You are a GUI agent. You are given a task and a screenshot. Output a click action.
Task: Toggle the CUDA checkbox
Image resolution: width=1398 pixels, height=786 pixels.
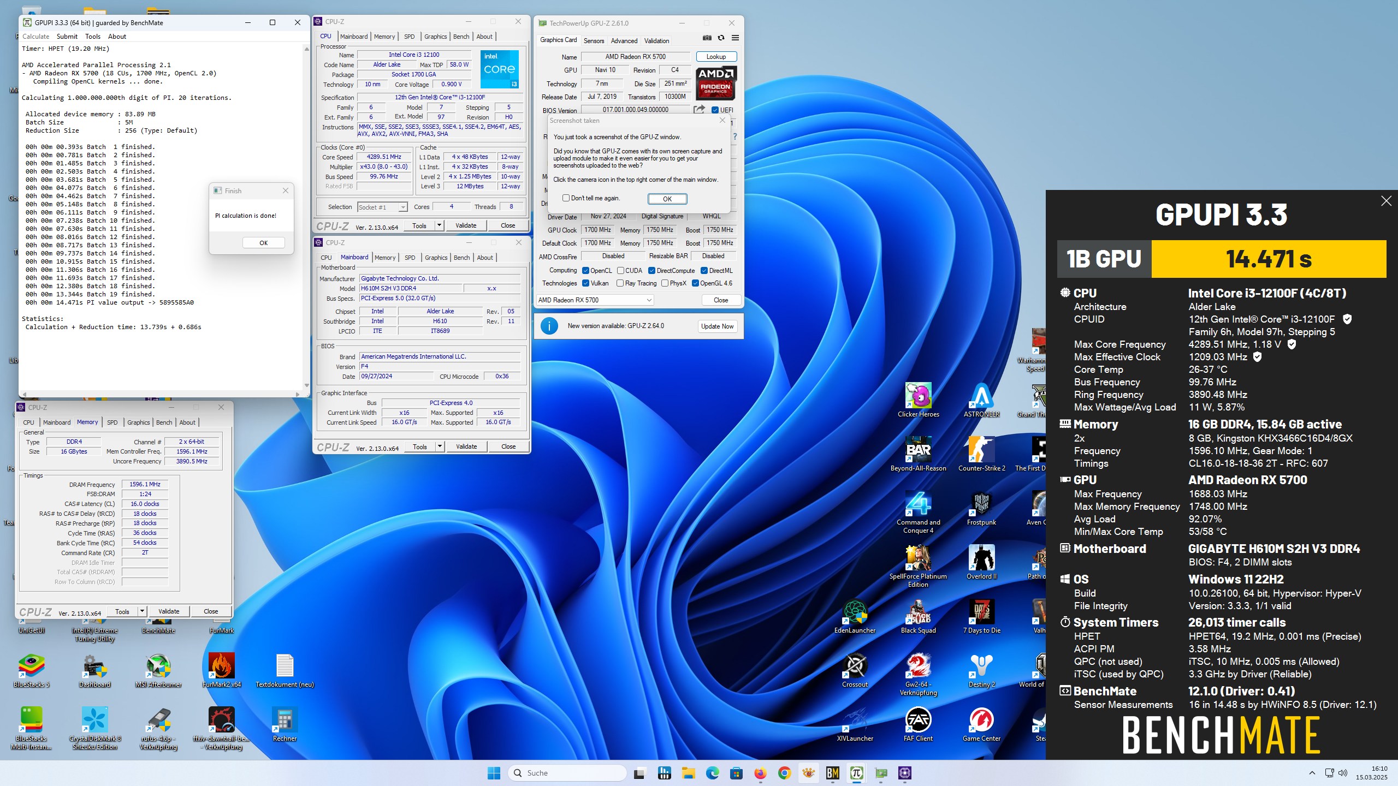(x=620, y=271)
